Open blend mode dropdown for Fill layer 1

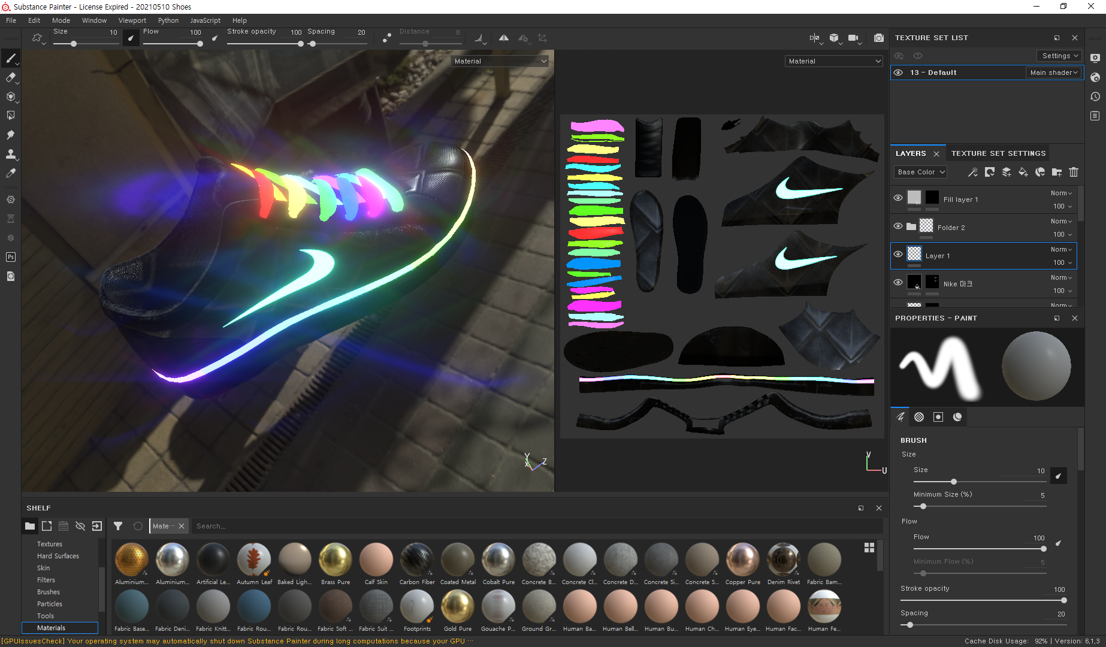point(1061,193)
